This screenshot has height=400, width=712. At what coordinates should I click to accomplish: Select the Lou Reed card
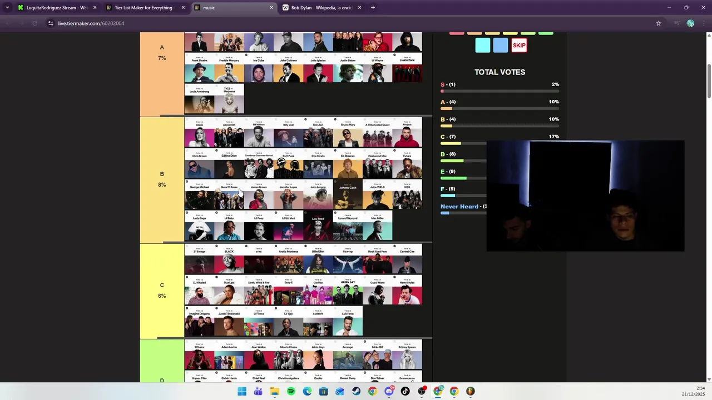318,227
